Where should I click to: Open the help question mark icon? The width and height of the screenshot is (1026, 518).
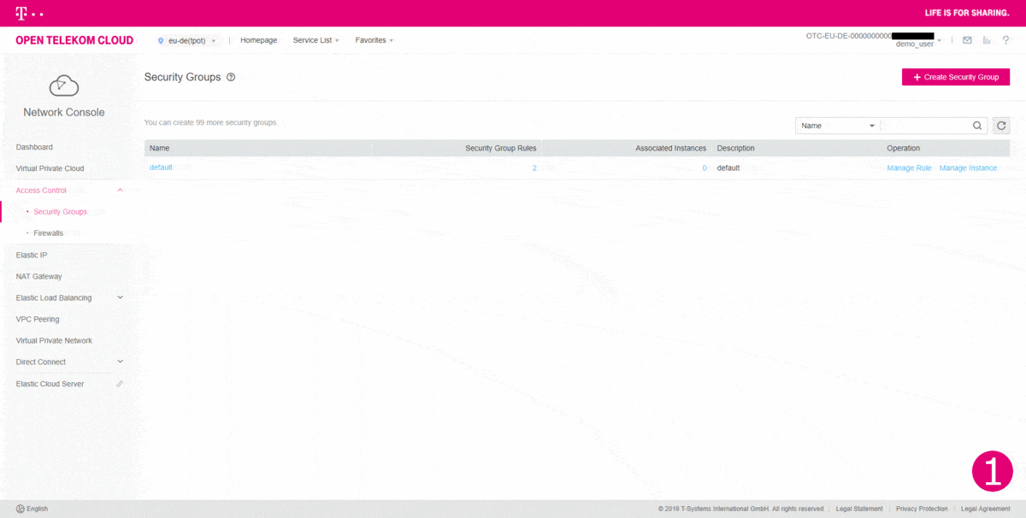click(x=1005, y=39)
